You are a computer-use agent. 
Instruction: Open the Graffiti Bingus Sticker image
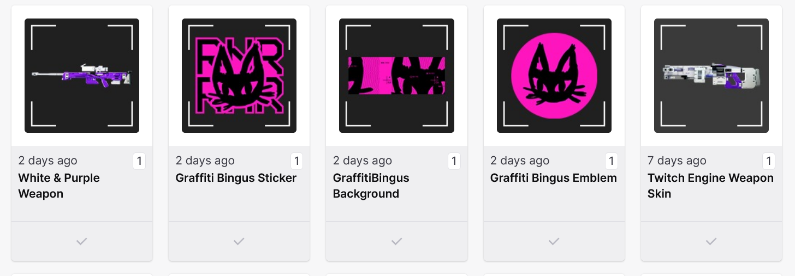239,76
